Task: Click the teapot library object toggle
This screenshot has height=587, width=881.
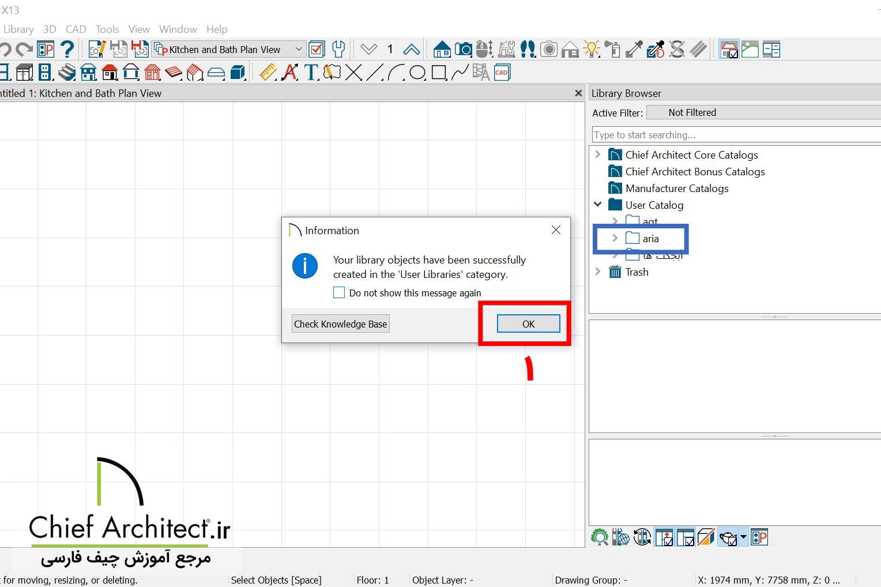Action: [728, 537]
